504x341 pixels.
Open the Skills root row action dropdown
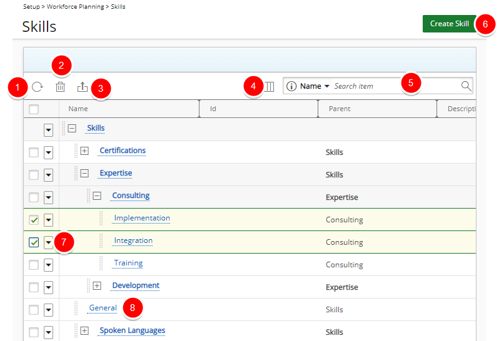point(49,130)
